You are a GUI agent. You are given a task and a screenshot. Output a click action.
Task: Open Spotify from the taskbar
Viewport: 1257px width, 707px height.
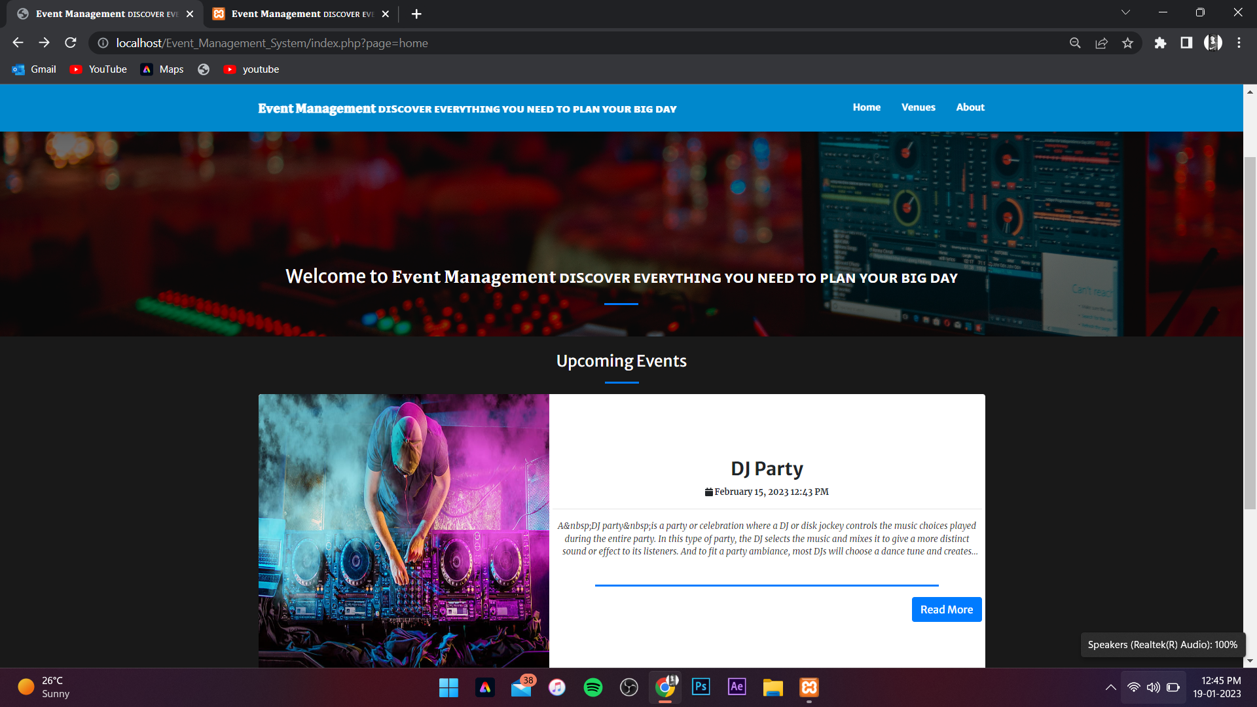pos(593,687)
